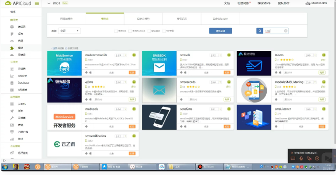Image resolution: width=336 pixels, height=175 pixels.
Task: Click the sms search input field
Action: [273, 31]
